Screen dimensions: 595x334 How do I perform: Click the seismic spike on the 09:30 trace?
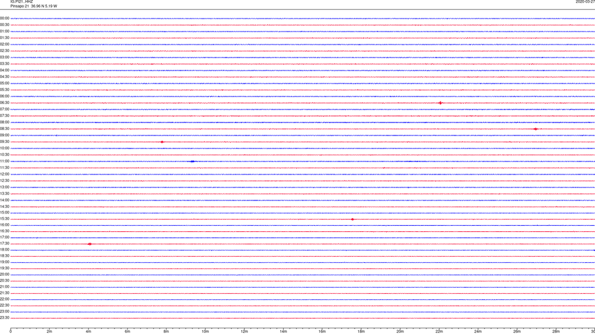pyautogui.click(x=162, y=142)
